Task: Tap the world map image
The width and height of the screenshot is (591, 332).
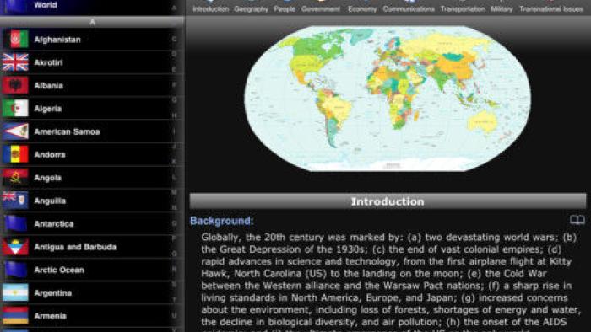Action: [388, 99]
